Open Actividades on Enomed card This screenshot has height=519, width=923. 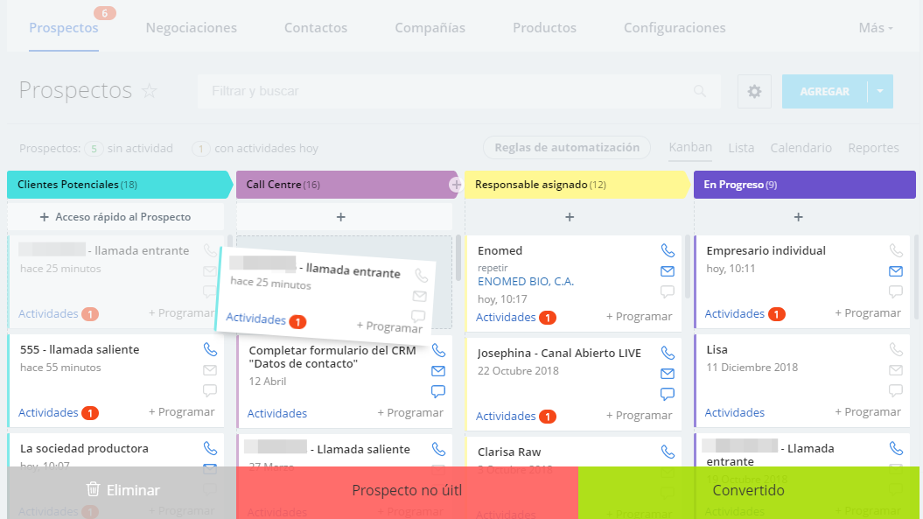click(x=506, y=317)
